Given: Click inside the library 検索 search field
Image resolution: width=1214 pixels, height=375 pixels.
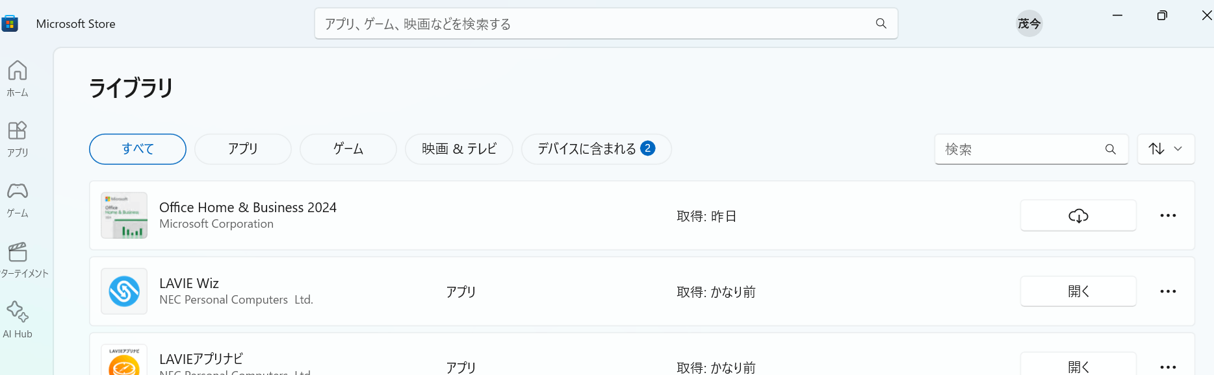Looking at the screenshot, I should pyautogui.click(x=1020, y=149).
